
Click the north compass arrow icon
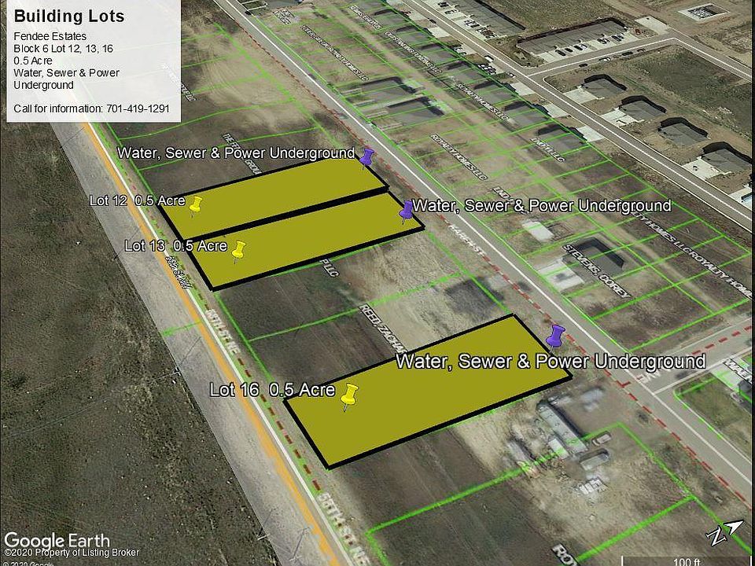point(724,531)
